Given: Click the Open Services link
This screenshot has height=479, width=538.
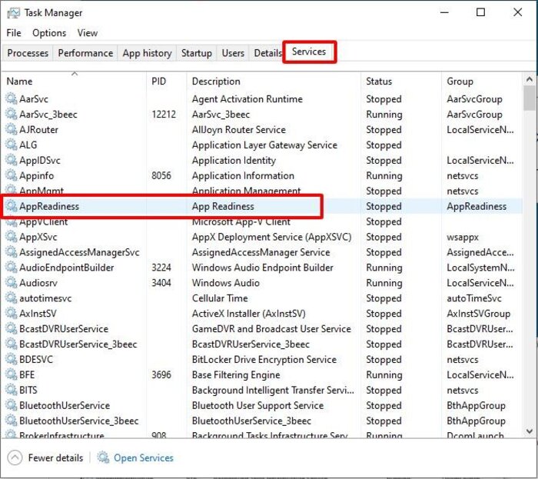Looking at the screenshot, I should 144,457.
